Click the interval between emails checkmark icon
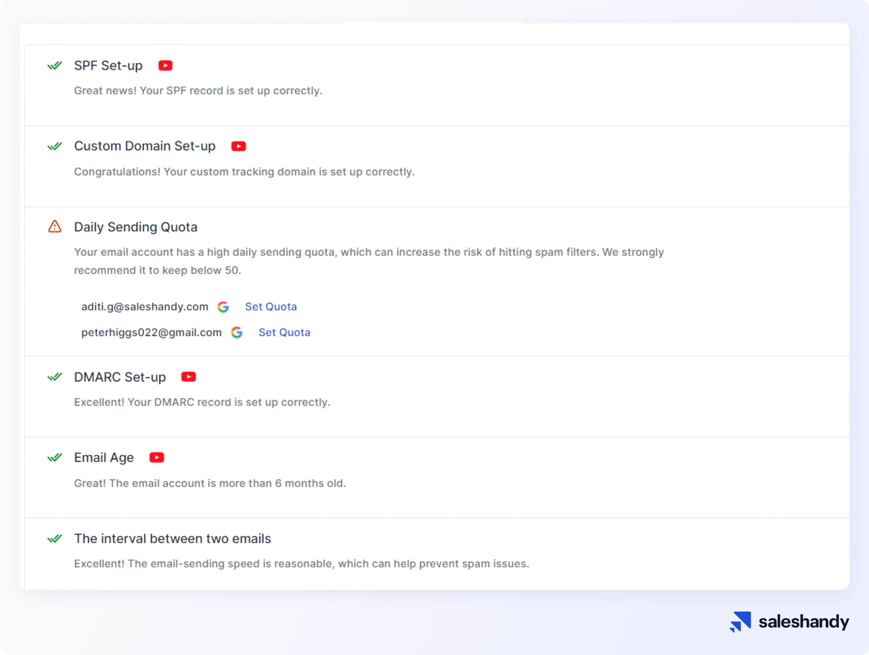This screenshot has width=869, height=655. [55, 538]
